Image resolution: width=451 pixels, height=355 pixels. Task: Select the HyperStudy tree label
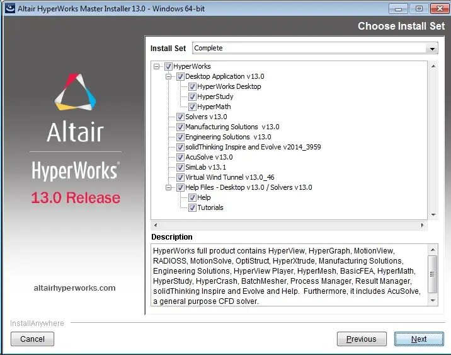point(215,96)
